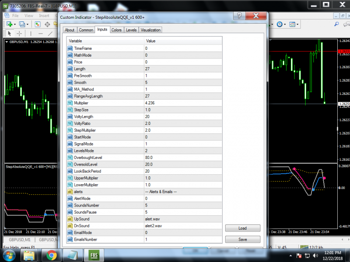Select the RangeAvgLength row

pyautogui.click(x=144, y=96)
